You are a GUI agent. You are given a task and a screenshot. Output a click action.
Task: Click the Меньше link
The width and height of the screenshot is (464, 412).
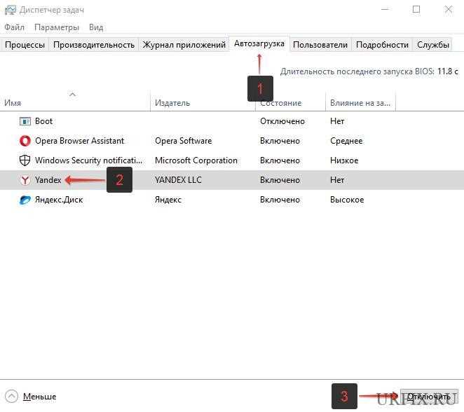tap(40, 397)
